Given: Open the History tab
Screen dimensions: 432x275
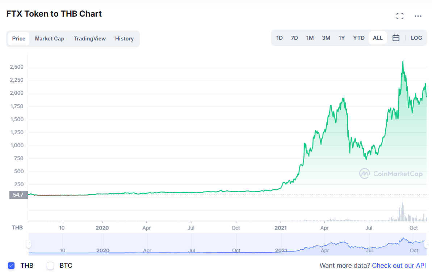Looking at the screenshot, I should click(x=124, y=39).
